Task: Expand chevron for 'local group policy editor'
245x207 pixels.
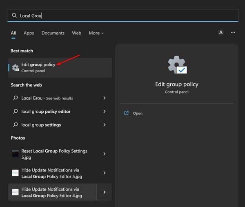Action: pyautogui.click(x=105, y=111)
